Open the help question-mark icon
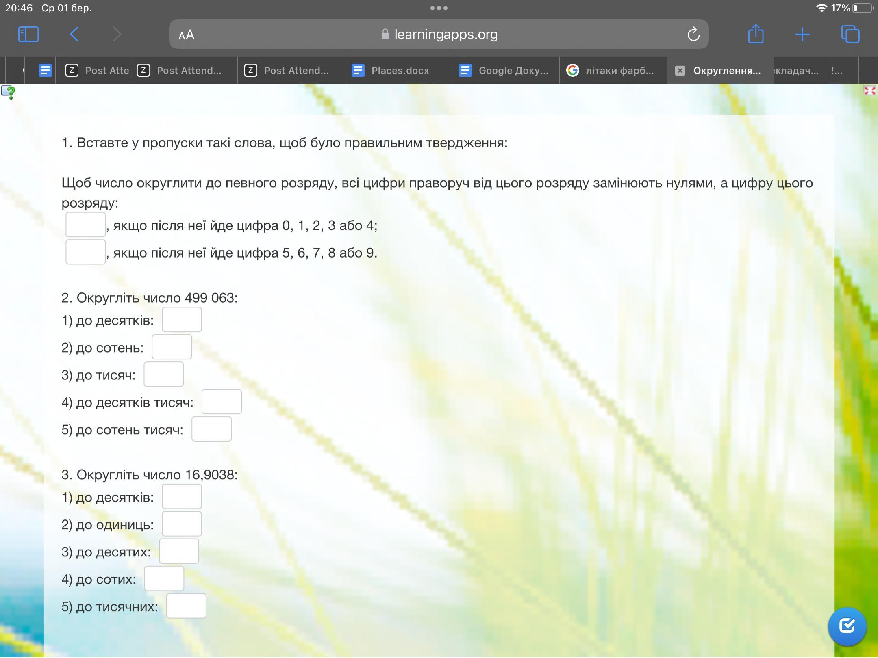Viewport: 878px width, 658px height. click(8, 92)
